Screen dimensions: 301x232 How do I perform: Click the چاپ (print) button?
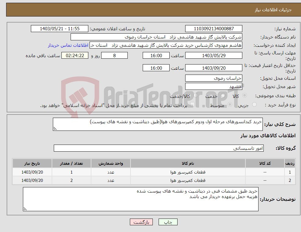(x=168, y=222)
